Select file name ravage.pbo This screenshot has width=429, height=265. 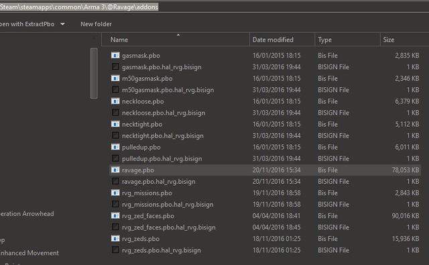(138, 170)
